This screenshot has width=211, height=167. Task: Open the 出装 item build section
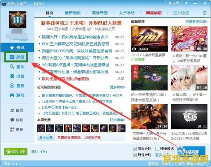pos(17,76)
